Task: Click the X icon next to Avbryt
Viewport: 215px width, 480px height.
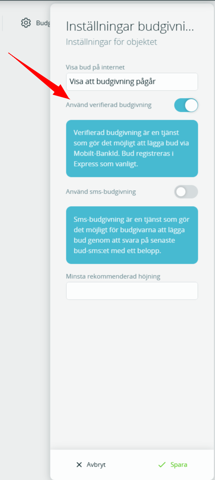Action: (79, 465)
